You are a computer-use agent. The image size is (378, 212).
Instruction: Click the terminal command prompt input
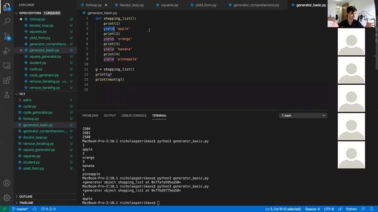158,203
